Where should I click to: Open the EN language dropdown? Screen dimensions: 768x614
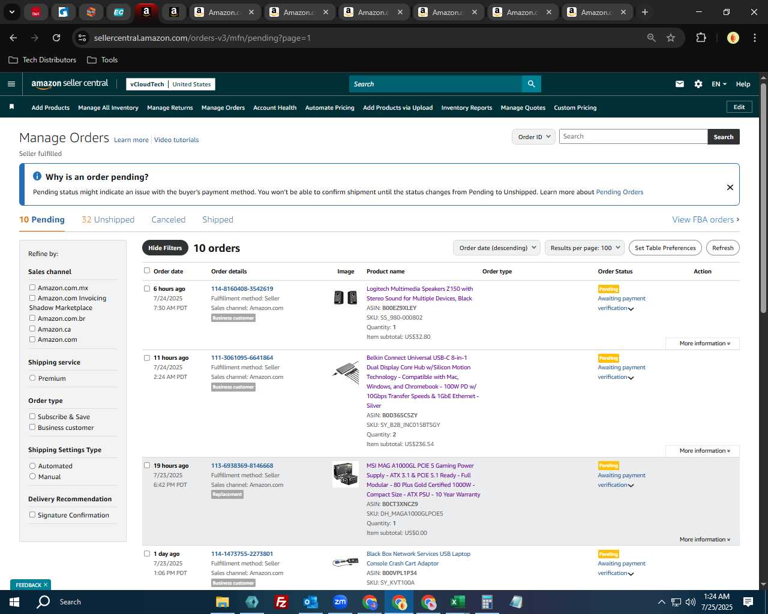coord(719,84)
